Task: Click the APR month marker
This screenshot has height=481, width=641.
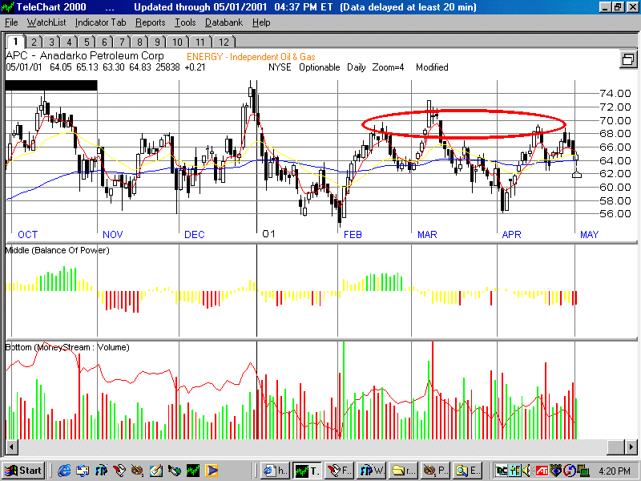Action: pos(512,234)
